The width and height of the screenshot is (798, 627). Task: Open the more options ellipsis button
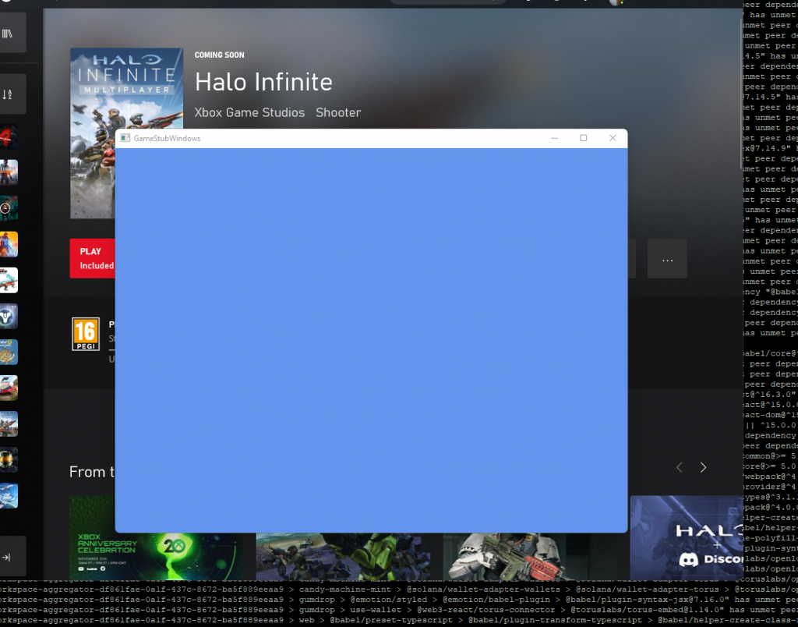point(667,259)
